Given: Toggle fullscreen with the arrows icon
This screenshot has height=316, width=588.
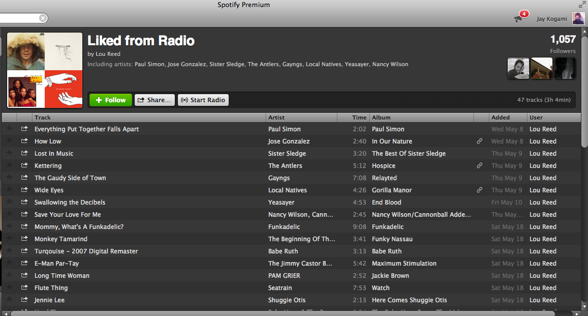Looking at the screenshot, I should [x=582, y=5].
